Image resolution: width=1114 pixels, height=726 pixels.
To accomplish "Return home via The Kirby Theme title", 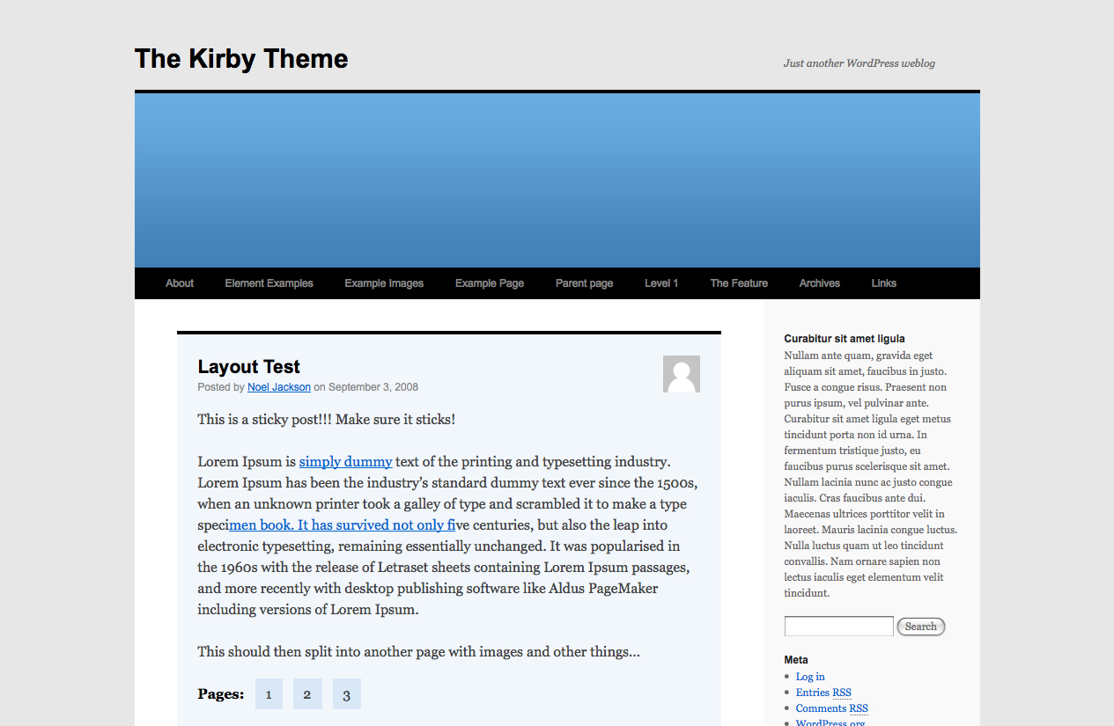I will coord(240,58).
